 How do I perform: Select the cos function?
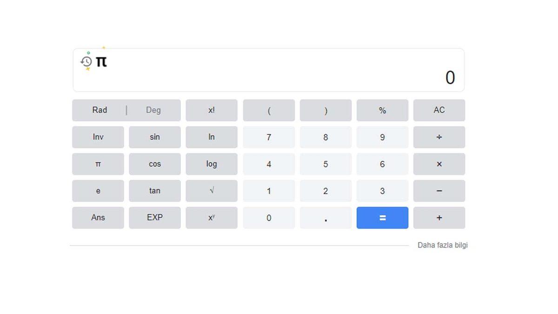(x=155, y=164)
